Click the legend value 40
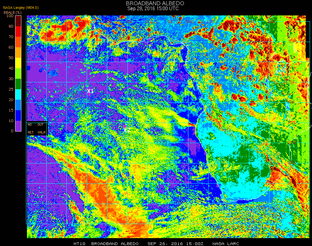The image size is (312, 246). 11,68
